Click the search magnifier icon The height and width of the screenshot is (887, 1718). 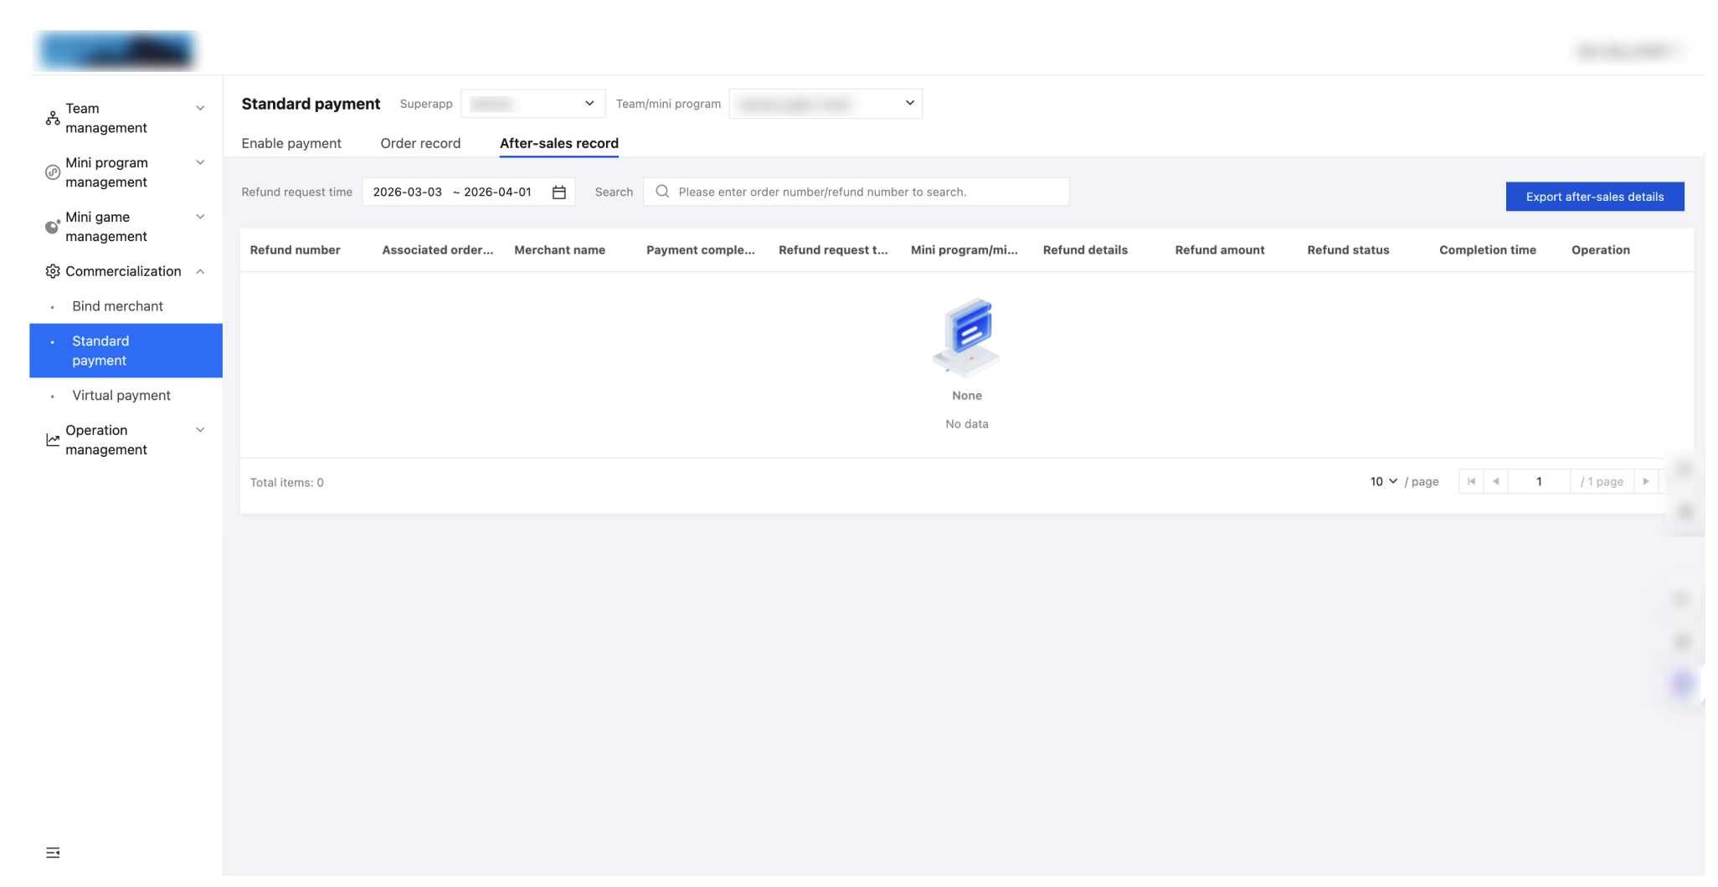pyautogui.click(x=662, y=192)
